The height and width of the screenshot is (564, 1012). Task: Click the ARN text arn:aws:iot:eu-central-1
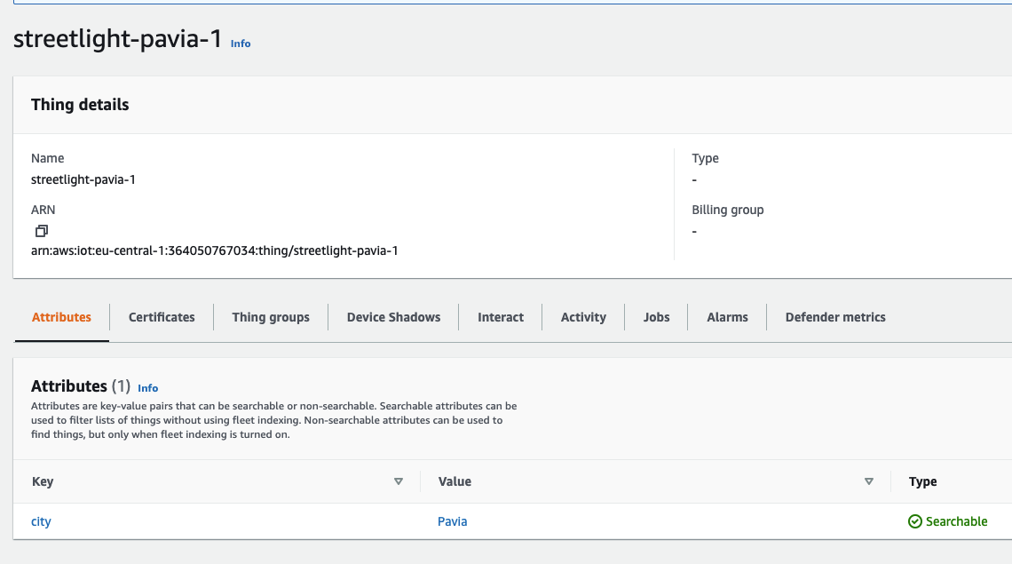click(214, 250)
